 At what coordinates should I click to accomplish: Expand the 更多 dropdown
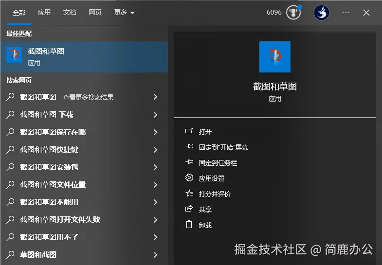click(x=124, y=13)
